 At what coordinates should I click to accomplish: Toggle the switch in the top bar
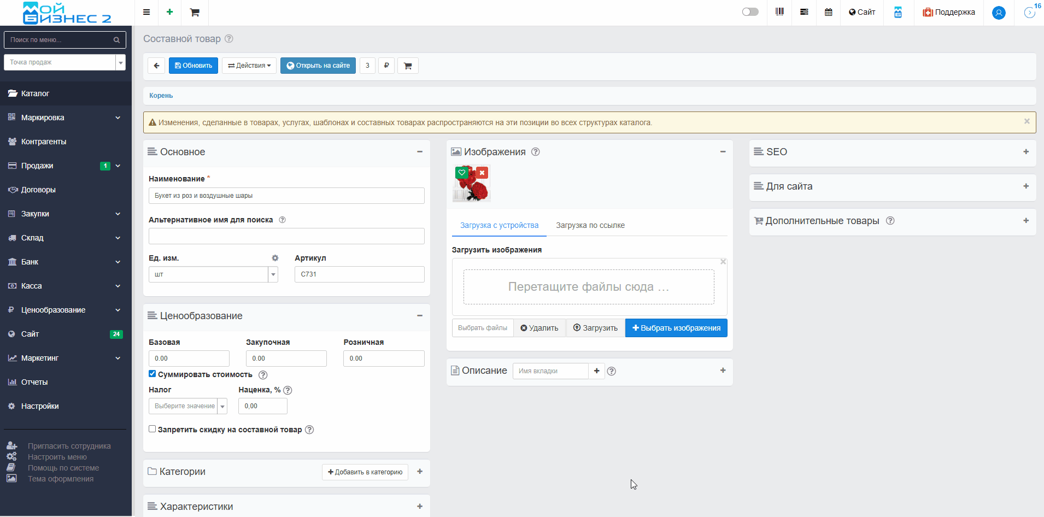750,12
